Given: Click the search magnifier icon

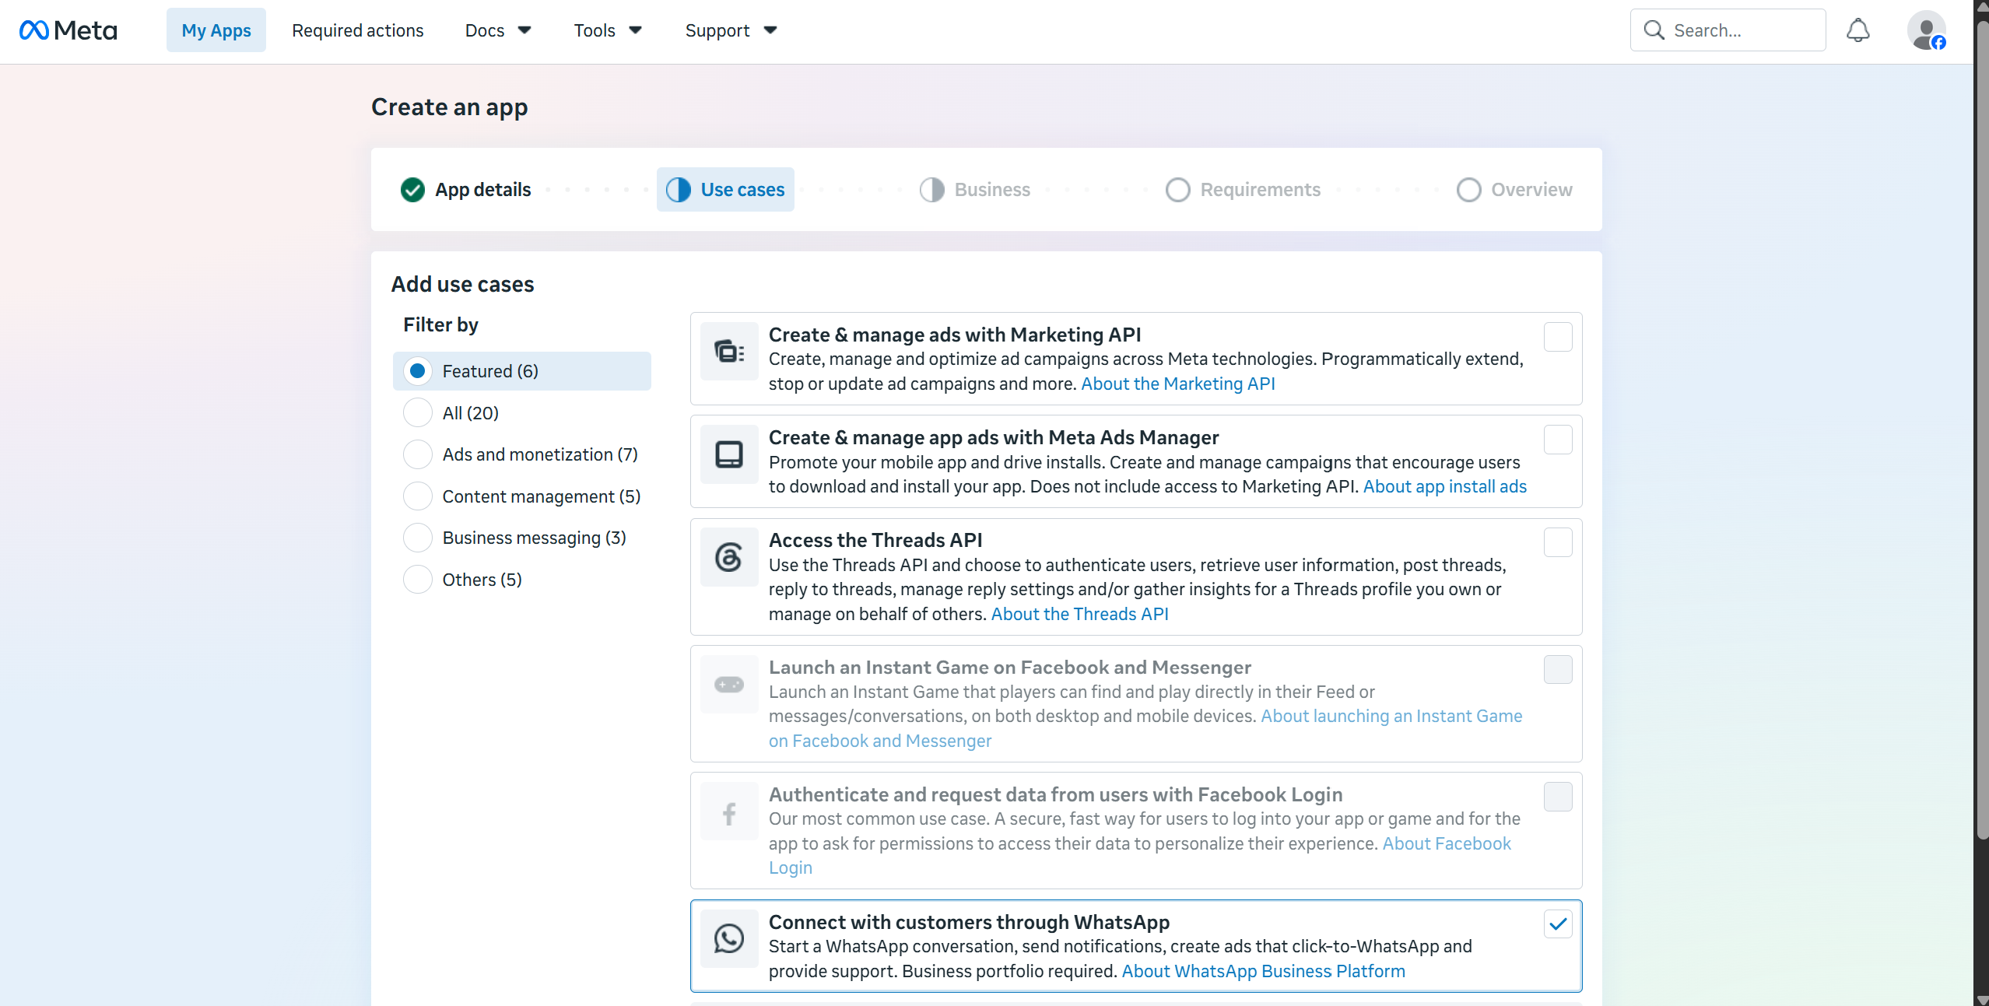Looking at the screenshot, I should 1654,30.
